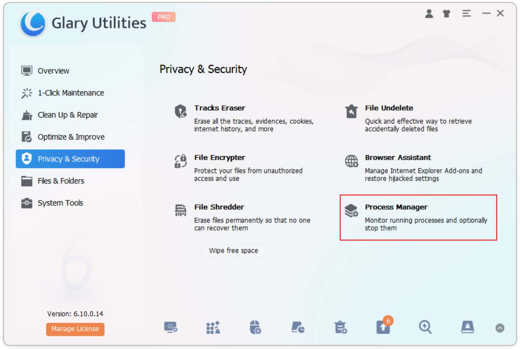Switch to the Overview section
Viewport: 520px width, 350px height.
tap(54, 70)
